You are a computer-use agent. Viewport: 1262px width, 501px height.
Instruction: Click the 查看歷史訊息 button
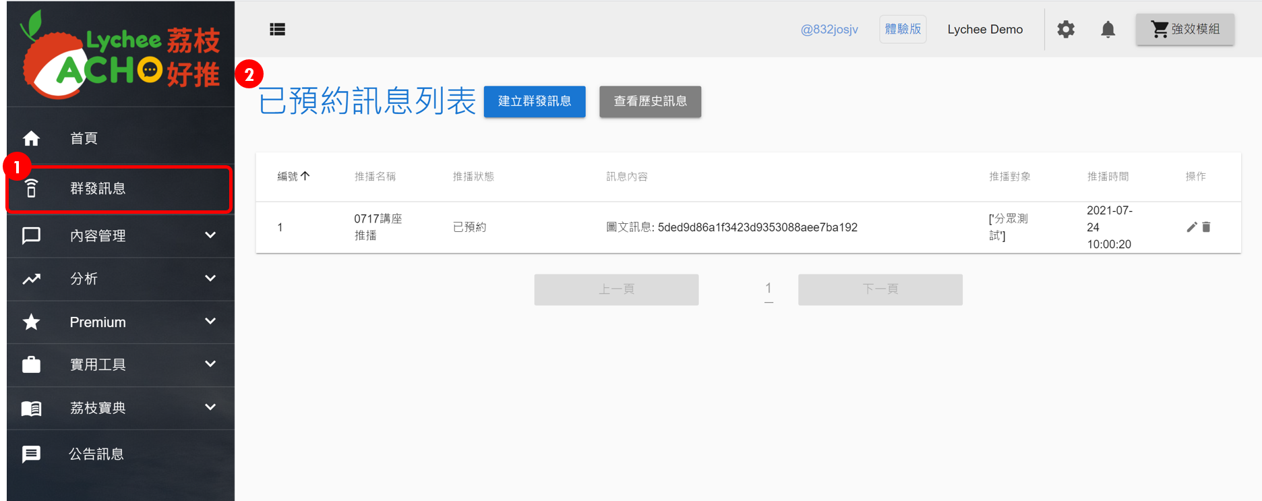click(x=650, y=101)
